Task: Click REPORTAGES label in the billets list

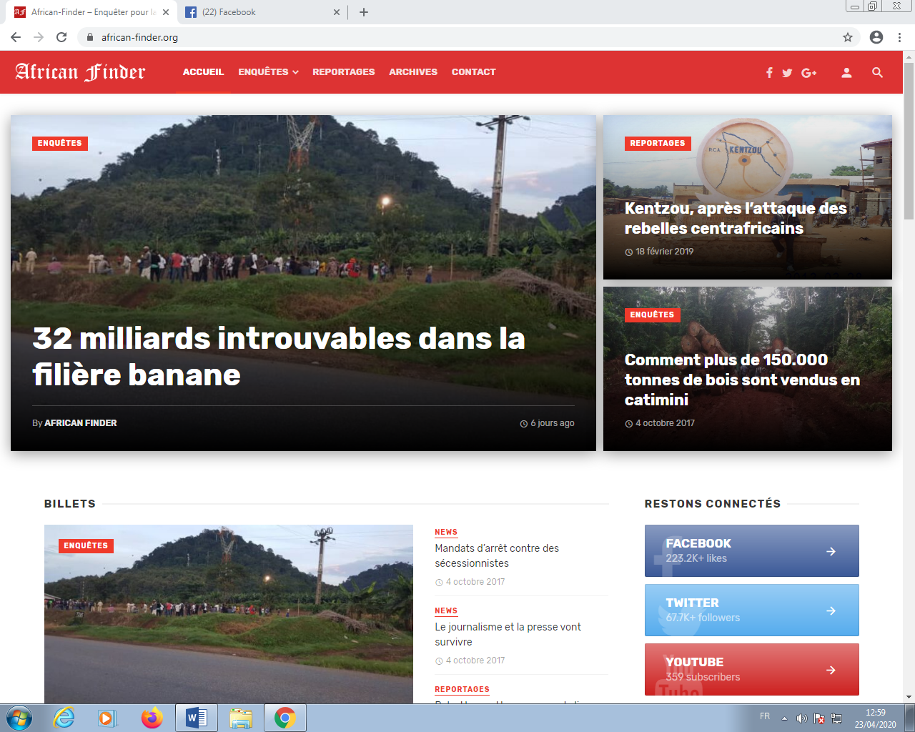Action: (x=462, y=689)
